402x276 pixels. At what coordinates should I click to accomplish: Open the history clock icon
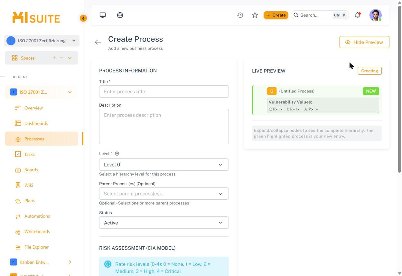coord(240,15)
